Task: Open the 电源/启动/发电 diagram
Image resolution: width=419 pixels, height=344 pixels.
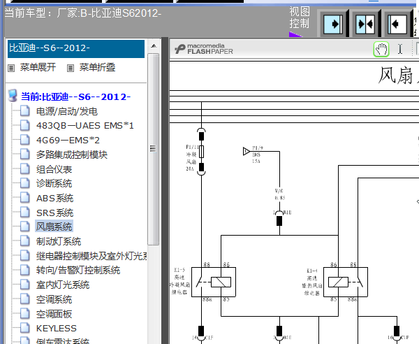Action: (67, 111)
